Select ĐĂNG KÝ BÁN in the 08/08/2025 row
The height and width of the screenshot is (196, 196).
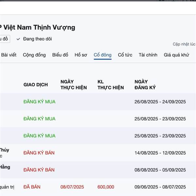click(39, 170)
